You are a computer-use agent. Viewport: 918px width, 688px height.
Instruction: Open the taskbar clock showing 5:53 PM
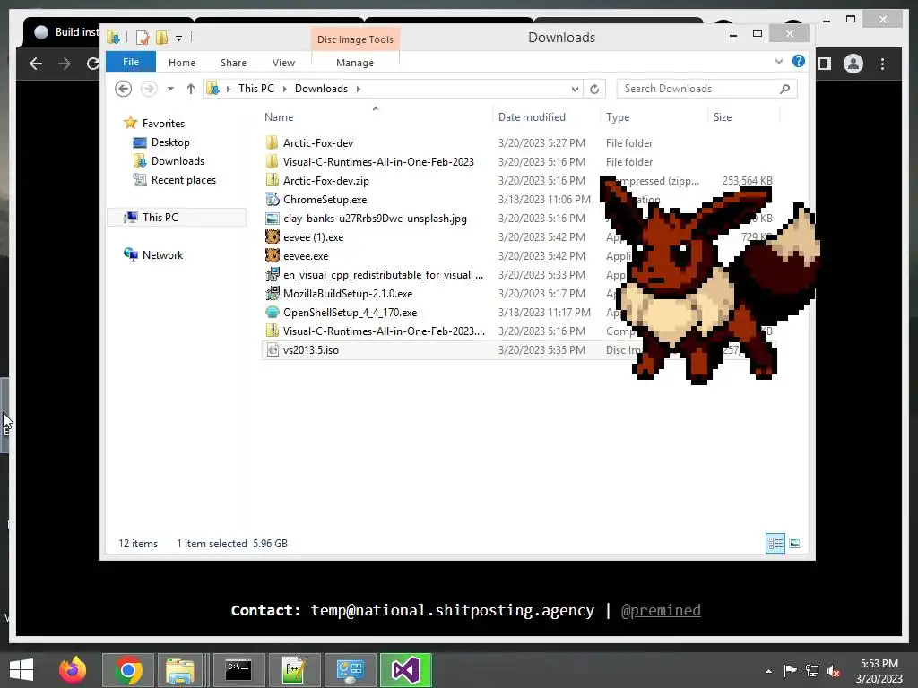click(879, 671)
